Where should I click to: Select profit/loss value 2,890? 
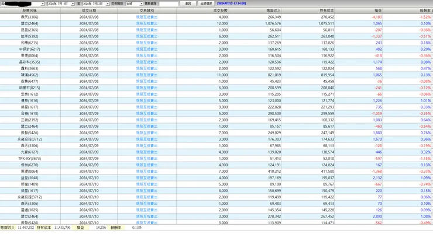(x=377, y=216)
